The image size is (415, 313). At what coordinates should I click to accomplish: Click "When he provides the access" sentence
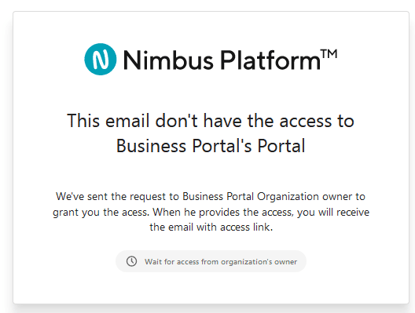click(x=223, y=212)
